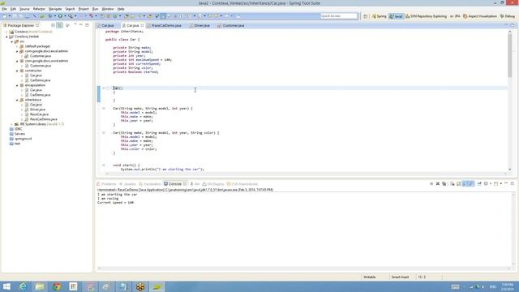Select Driver.java in Package Explorer
Screen dimensions: 519x292
click(x=37, y=109)
